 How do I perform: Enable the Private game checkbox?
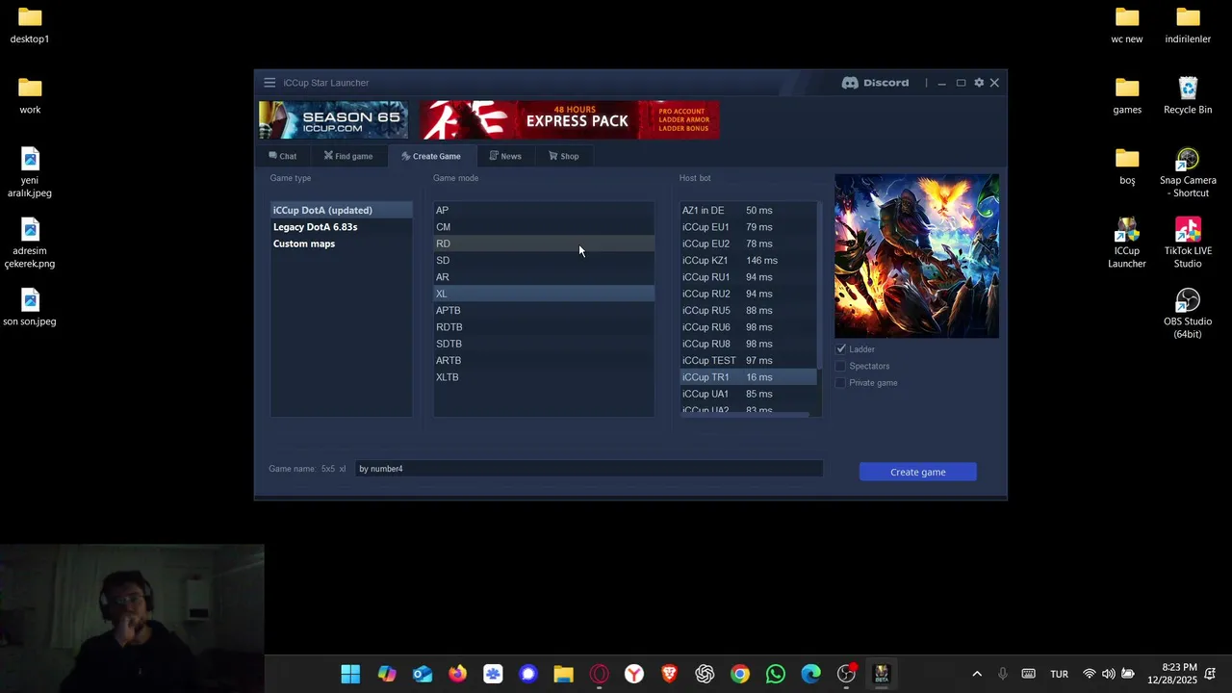[x=840, y=383]
